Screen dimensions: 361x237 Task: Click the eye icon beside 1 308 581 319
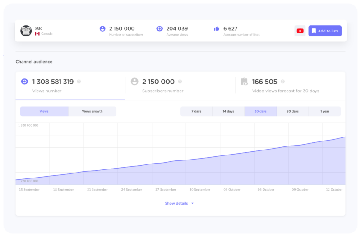(25, 82)
